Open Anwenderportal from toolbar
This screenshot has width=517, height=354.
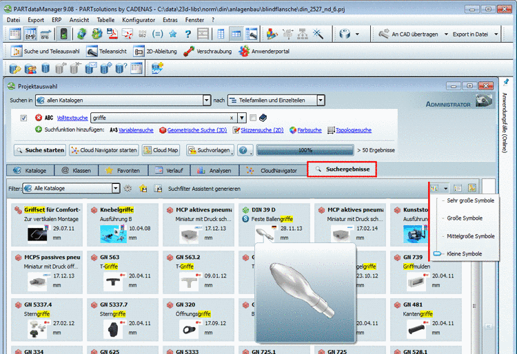264,52
